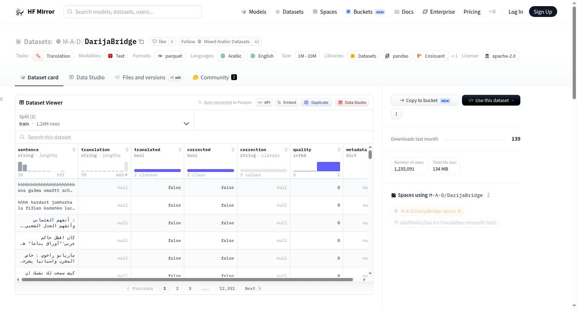Click Copy to bucket button

coord(425,100)
